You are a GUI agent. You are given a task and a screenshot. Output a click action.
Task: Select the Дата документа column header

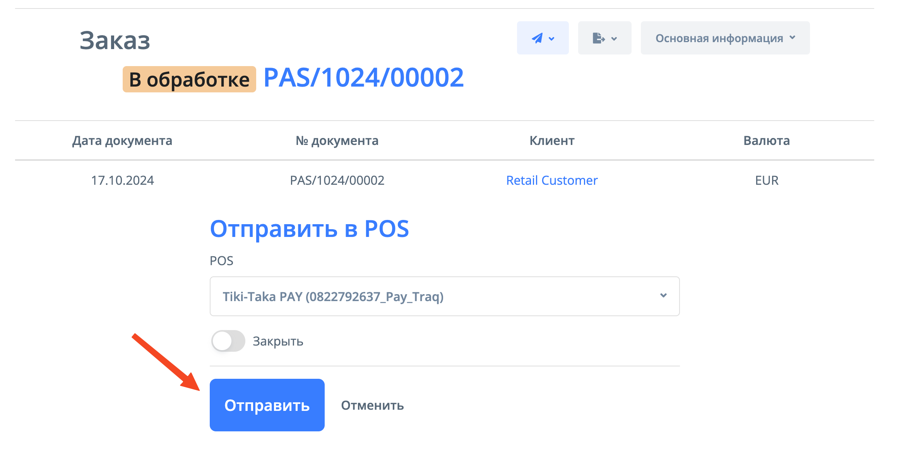pos(122,141)
